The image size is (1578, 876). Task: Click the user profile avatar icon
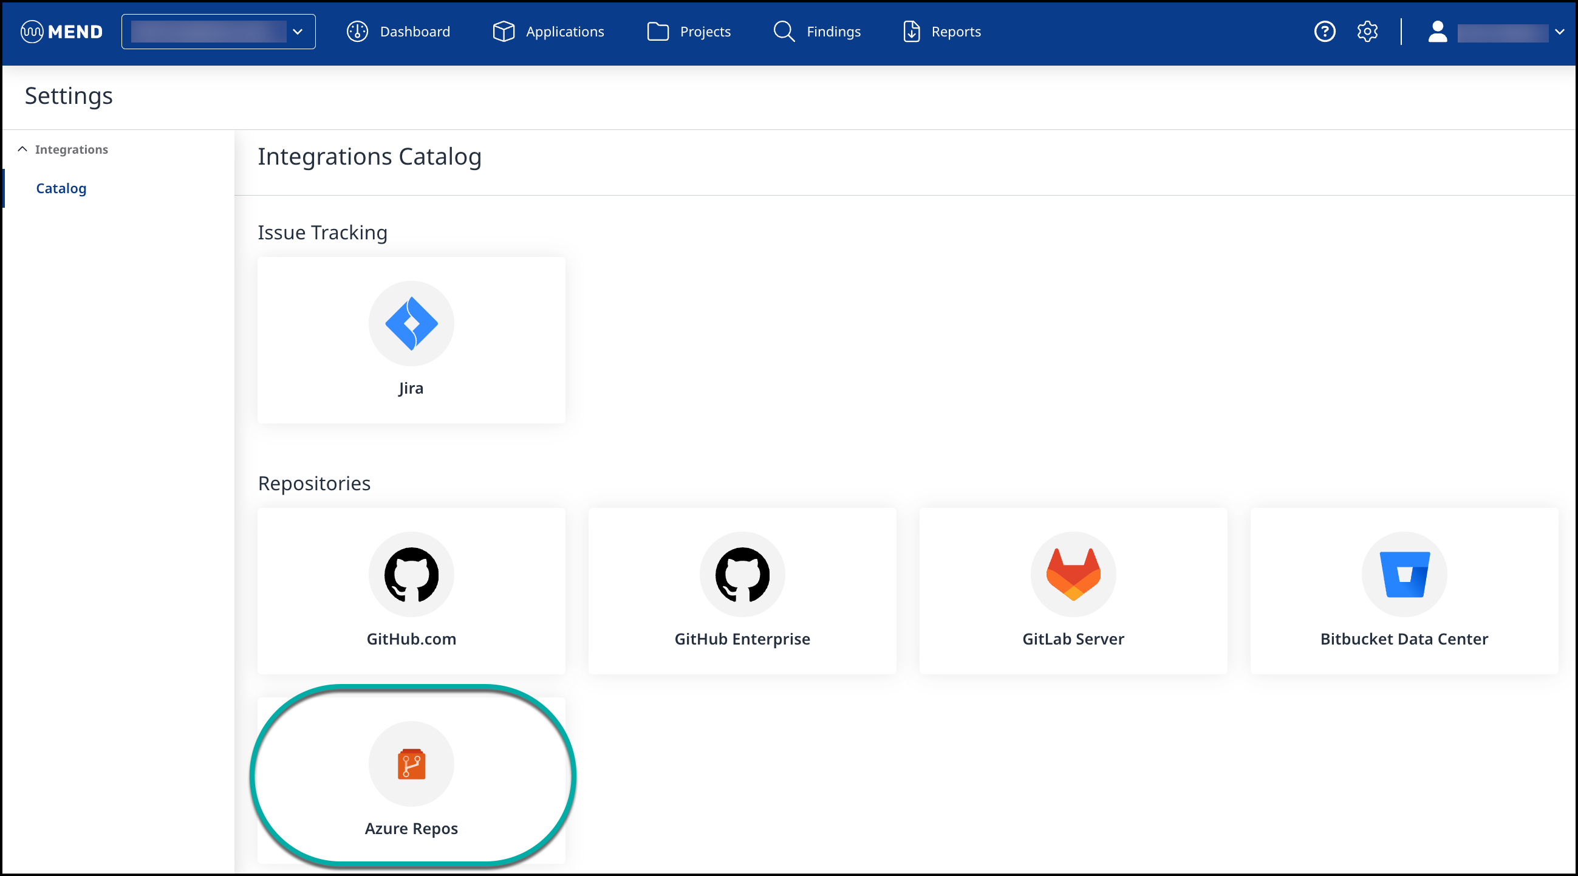[1437, 32]
